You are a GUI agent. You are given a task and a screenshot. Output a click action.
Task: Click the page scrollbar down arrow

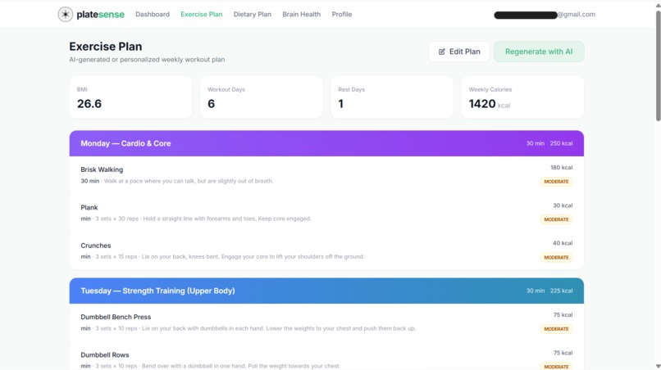tap(658, 366)
